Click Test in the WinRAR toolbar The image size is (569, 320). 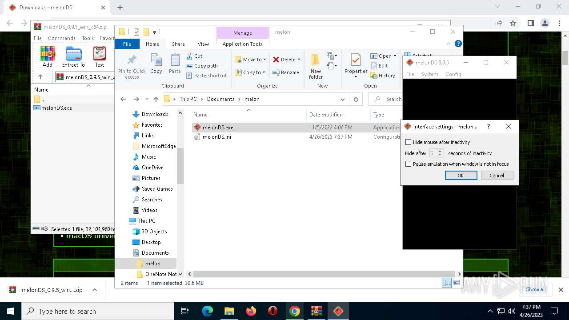click(x=100, y=56)
